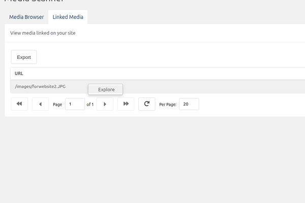Click the 'Page' label beside the pager
The height and width of the screenshot is (203, 305).
57,105
